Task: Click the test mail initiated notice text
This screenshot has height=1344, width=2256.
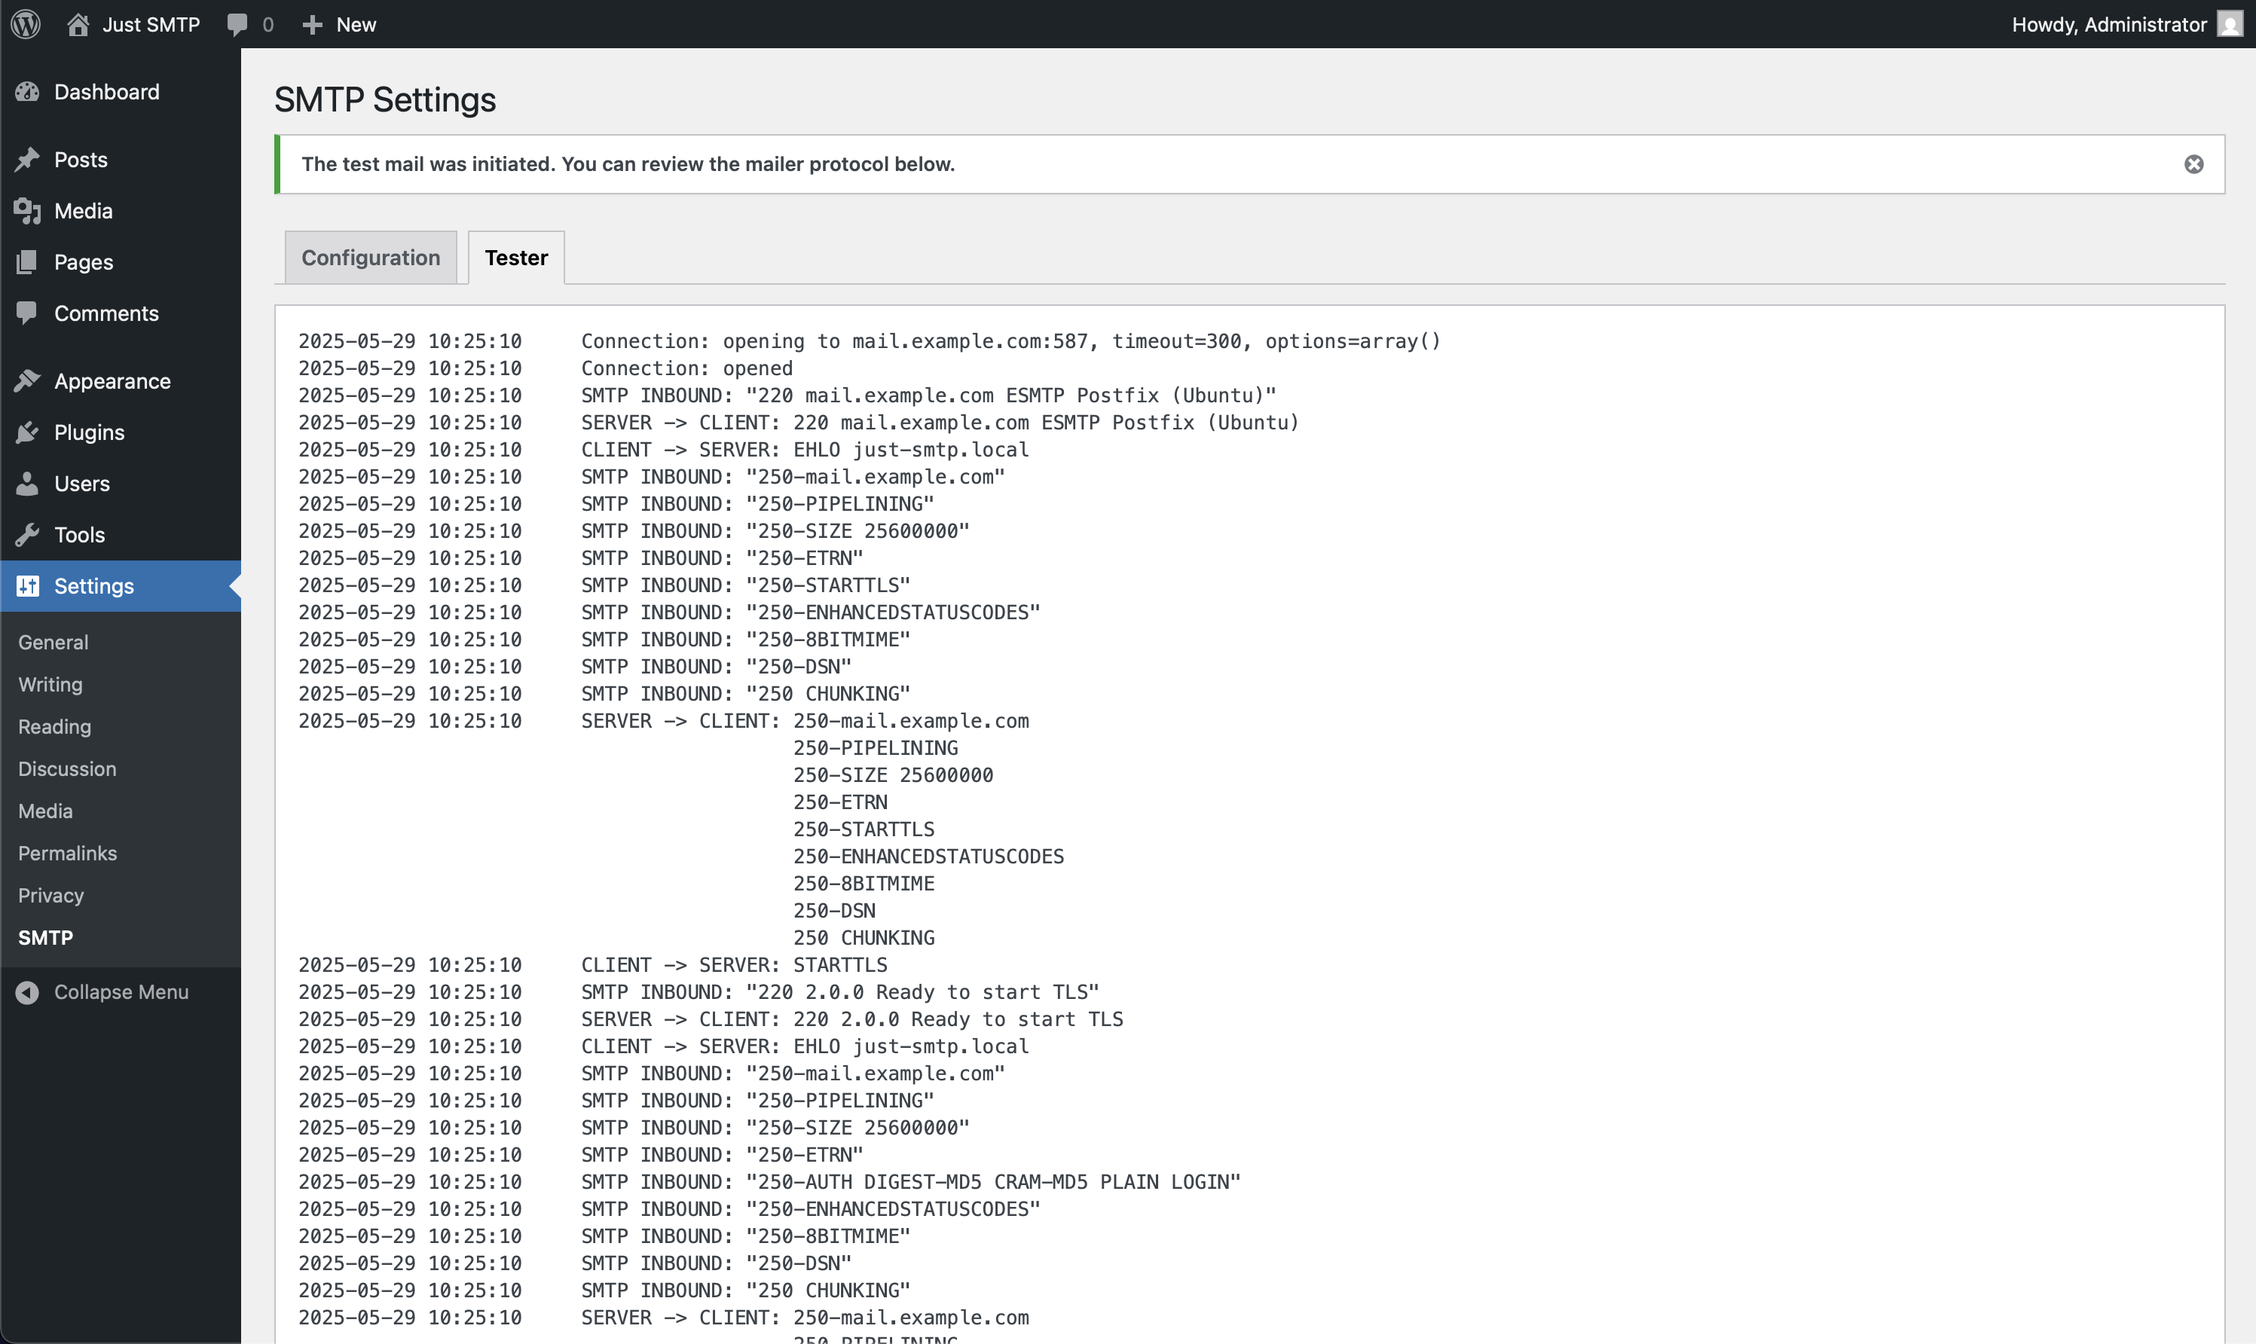Action: click(628, 164)
